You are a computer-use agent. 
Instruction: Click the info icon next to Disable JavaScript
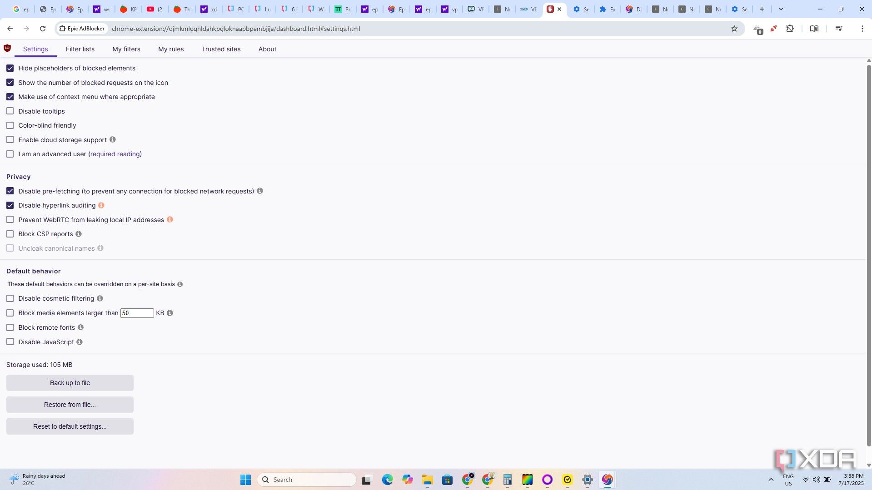pos(80,342)
